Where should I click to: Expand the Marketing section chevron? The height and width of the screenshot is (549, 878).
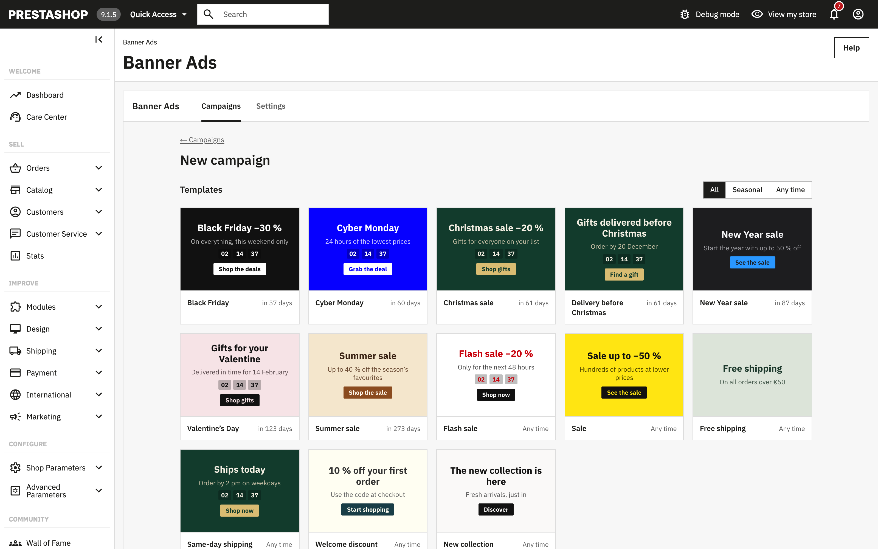coord(99,416)
